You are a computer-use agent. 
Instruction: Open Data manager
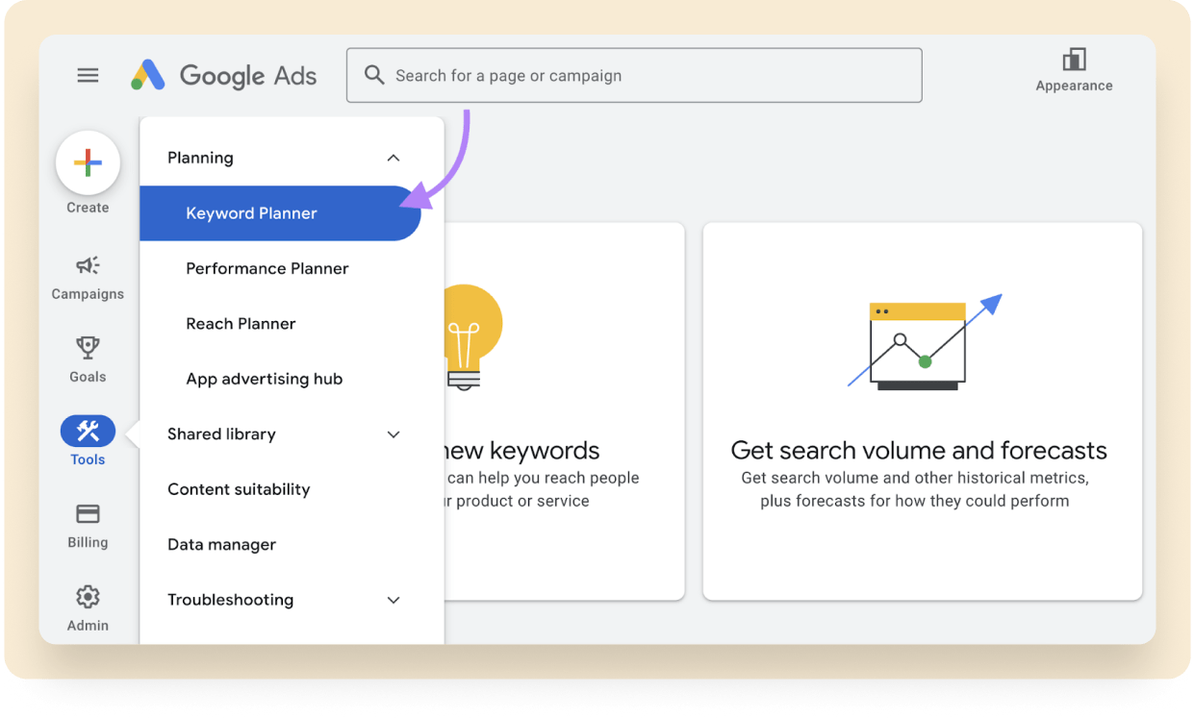click(221, 545)
